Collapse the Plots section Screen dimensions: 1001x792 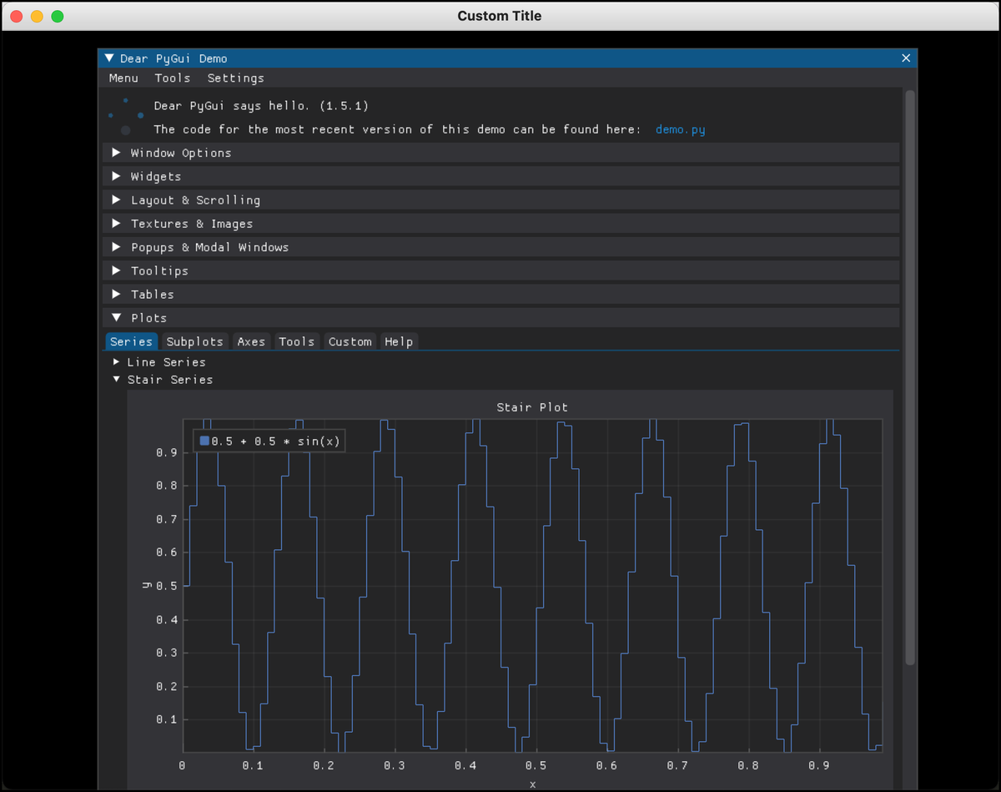pos(149,317)
